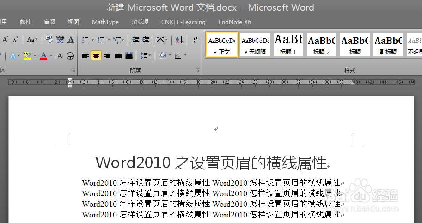Click the Shrink Font icon
This screenshot has width=422, height=223.
16,40
